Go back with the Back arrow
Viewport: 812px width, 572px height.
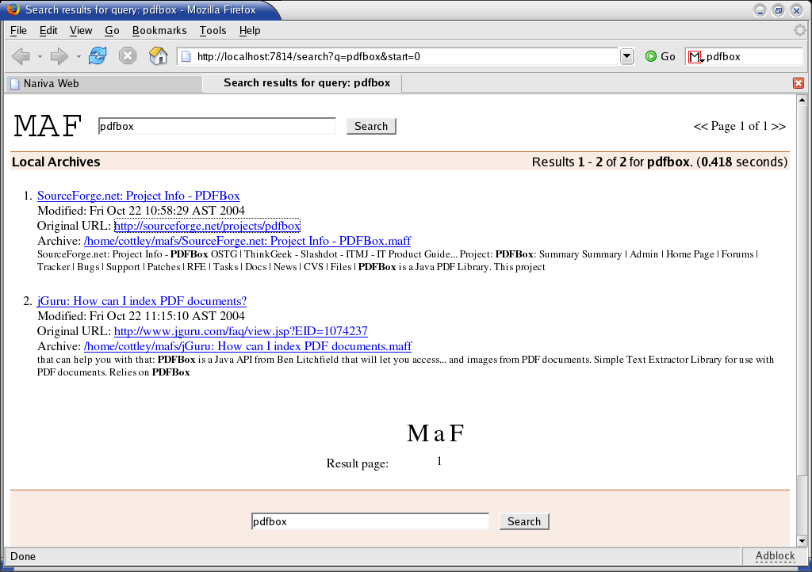(x=21, y=56)
